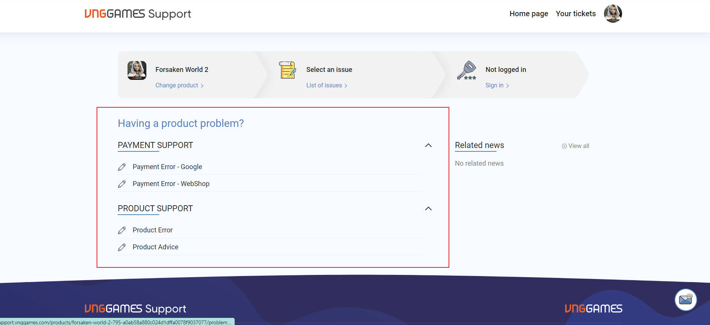The width and height of the screenshot is (710, 325).
Task: Click the No related news text
Action: click(x=479, y=163)
